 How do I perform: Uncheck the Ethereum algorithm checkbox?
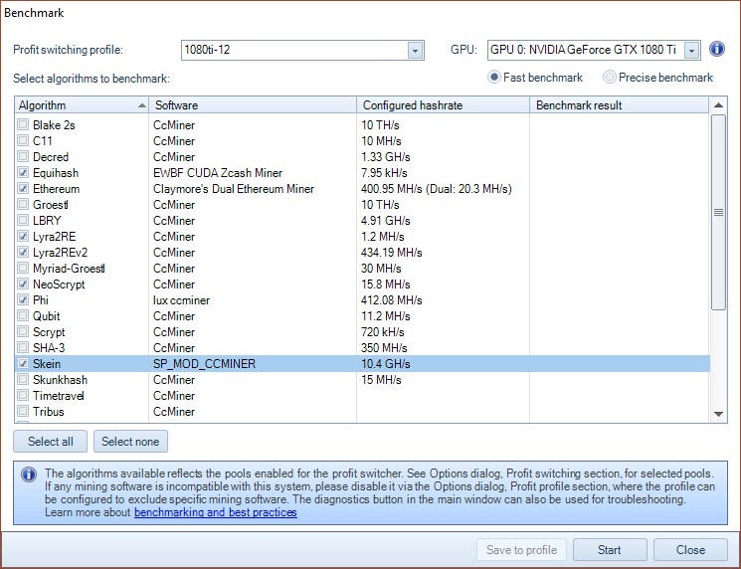coord(24,189)
